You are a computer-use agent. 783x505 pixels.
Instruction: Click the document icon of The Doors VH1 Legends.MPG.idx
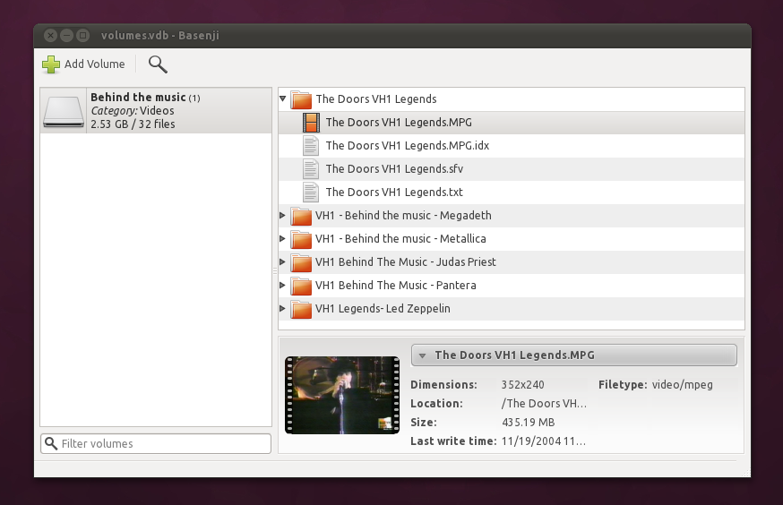coord(311,146)
